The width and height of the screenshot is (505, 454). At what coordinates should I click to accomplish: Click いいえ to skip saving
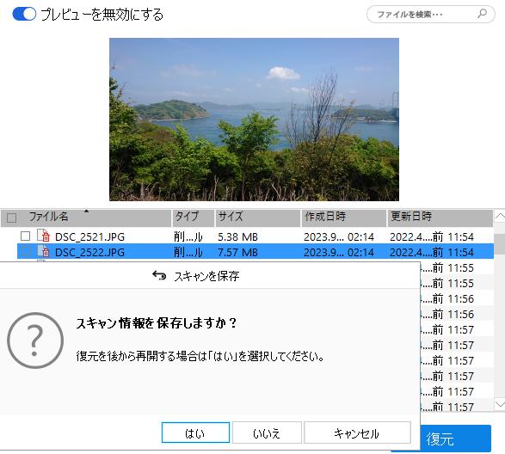point(267,433)
